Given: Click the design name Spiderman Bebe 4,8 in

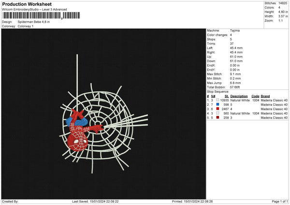Looking at the screenshot, I should pyautogui.click(x=34, y=22).
